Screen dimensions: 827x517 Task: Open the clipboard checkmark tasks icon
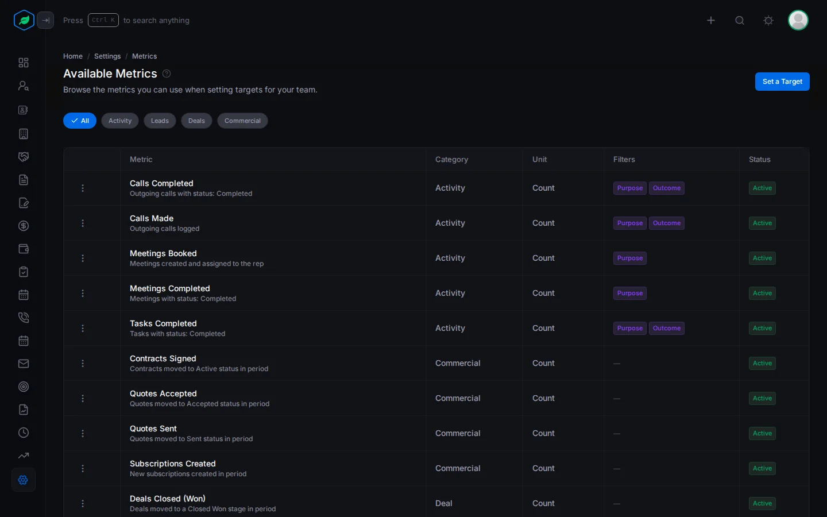pyautogui.click(x=24, y=272)
